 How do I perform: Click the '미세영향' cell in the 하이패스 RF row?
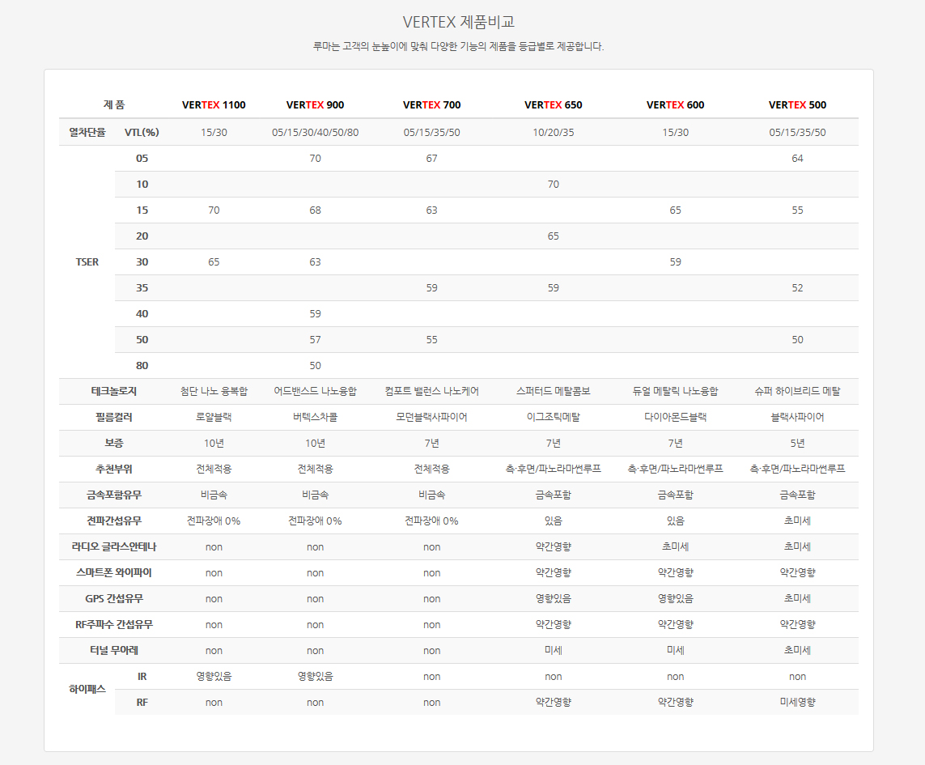[798, 703]
